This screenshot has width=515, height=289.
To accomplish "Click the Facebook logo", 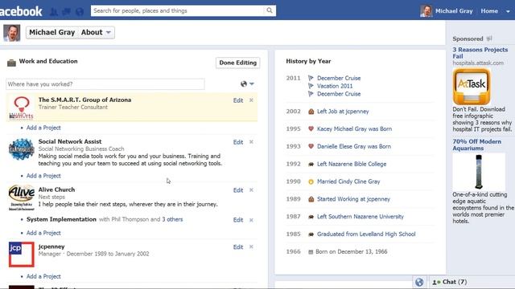I will [x=21, y=11].
